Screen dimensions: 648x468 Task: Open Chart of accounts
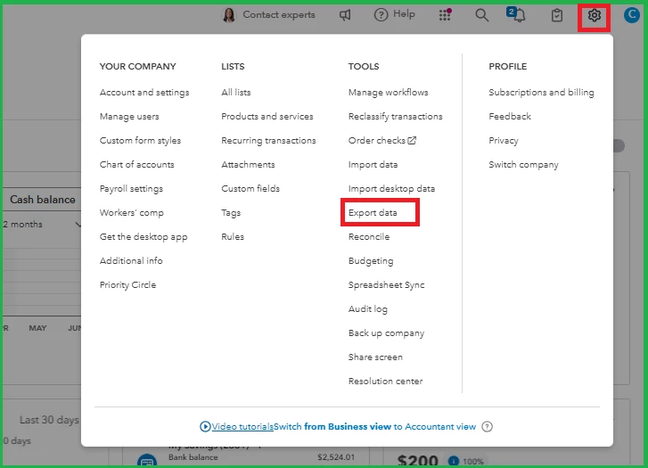136,165
